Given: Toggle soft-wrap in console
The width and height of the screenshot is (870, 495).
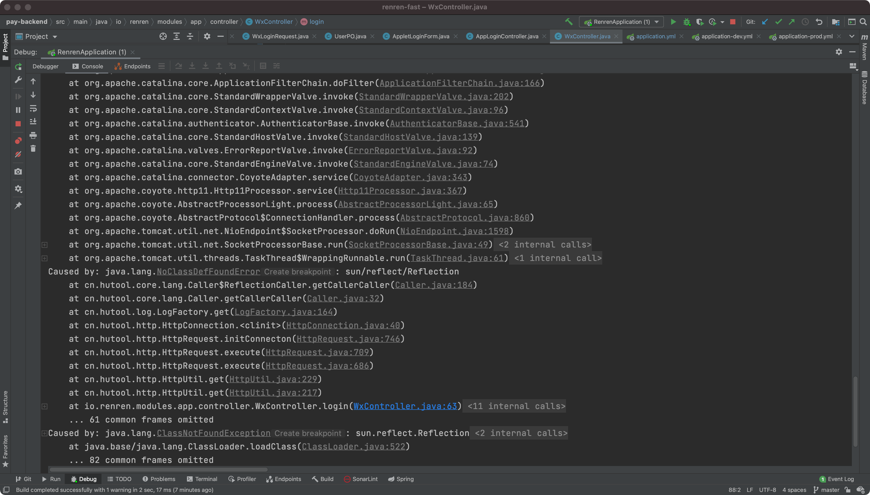Looking at the screenshot, I should tap(33, 108).
